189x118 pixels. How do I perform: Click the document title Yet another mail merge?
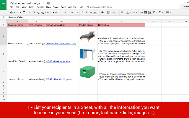pyautogui.click(x=25, y=3)
